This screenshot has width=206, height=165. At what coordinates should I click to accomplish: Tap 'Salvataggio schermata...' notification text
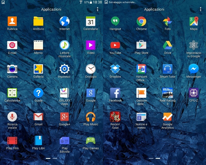(x=122, y=2)
